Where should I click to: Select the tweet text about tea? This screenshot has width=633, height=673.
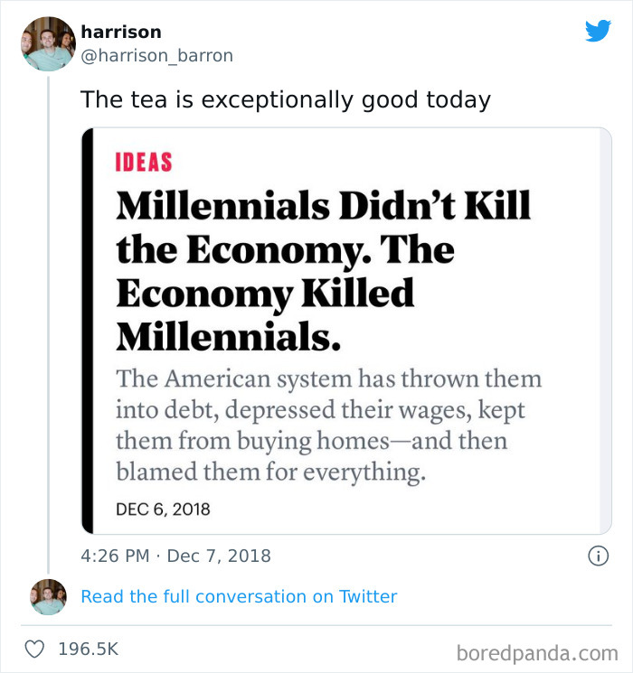coord(285,98)
